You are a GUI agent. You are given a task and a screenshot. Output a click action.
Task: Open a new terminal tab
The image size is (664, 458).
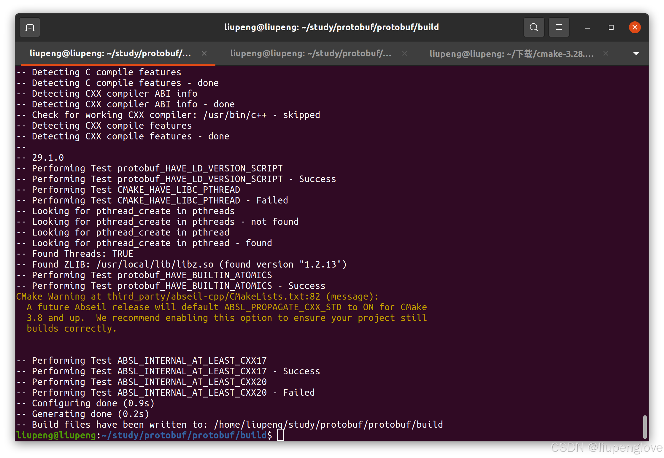[30, 28]
